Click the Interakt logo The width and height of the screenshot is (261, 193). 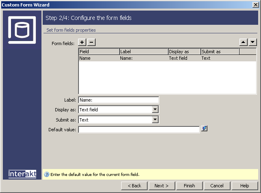pyautogui.click(x=22, y=174)
